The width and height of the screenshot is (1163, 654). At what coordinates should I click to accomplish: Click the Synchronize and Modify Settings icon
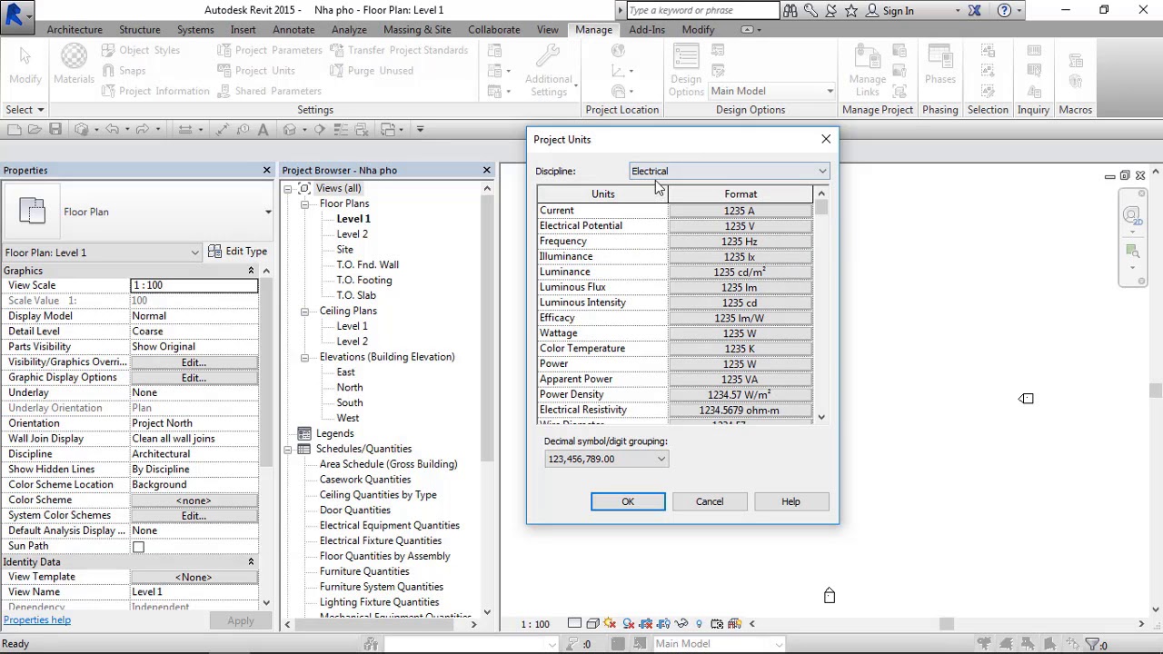(x=82, y=130)
